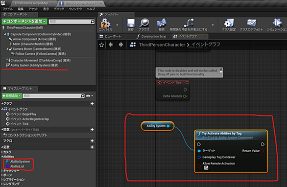The height and width of the screenshot is (187, 287).
Task: Expand the カメラ variable category
Action: click(2, 152)
